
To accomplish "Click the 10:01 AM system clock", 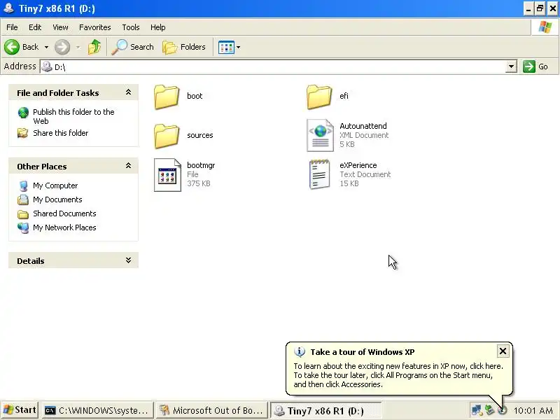I will (x=533, y=411).
